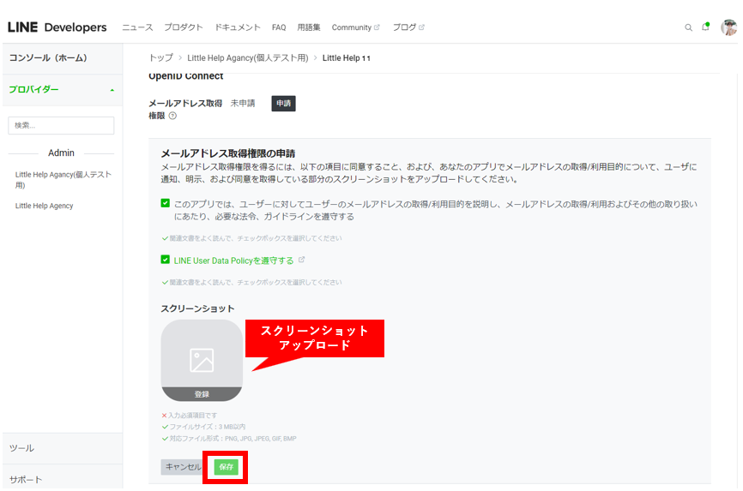Viewport: 743px width, 491px height.
Task: Open the LINE User Data Policy link
Action: pos(233,260)
